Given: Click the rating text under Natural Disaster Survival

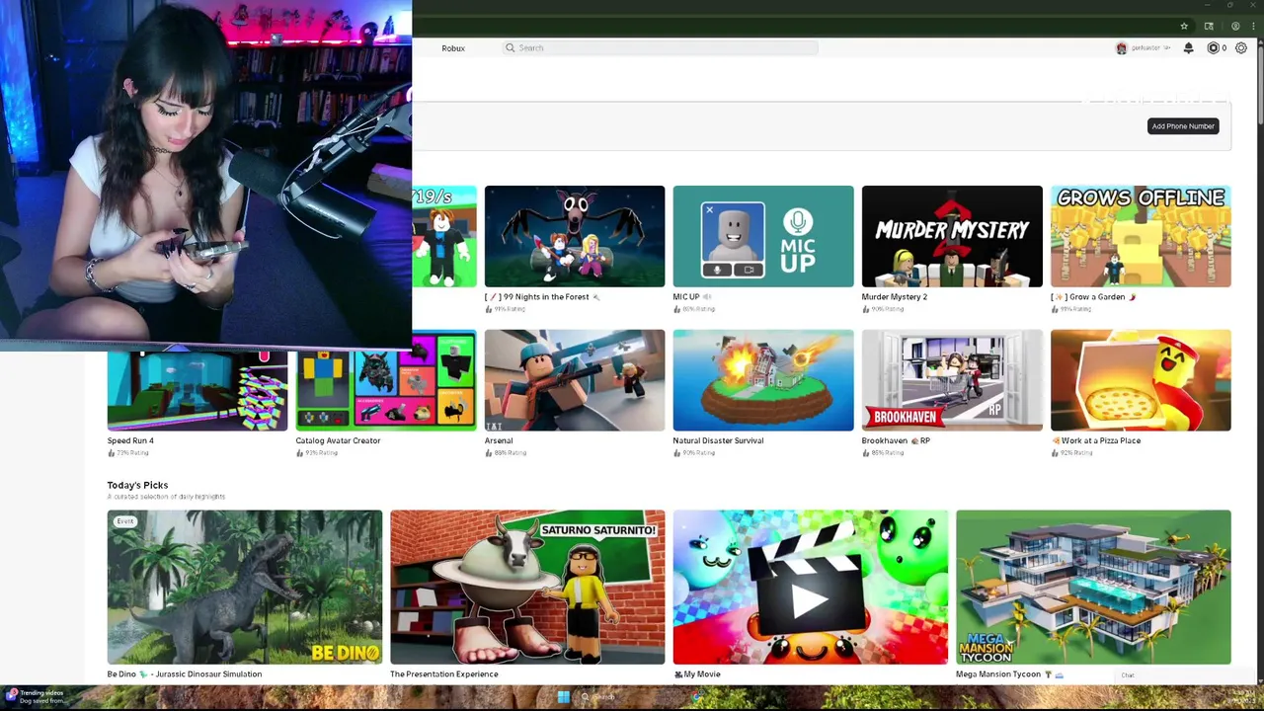Looking at the screenshot, I should pyautogui.click(x=698, y=453).
